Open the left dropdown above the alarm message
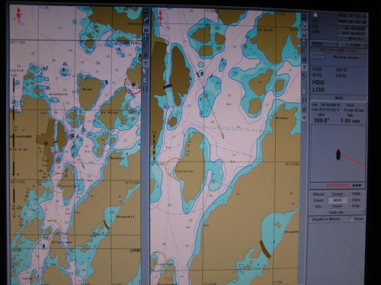Viewport: 381px width, 285px height. 325,44
